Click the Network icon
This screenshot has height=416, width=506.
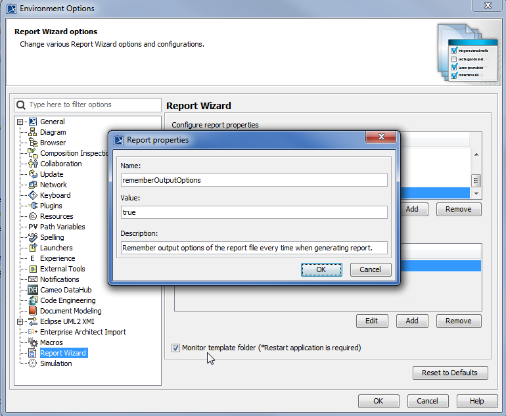tap(33, 185)
